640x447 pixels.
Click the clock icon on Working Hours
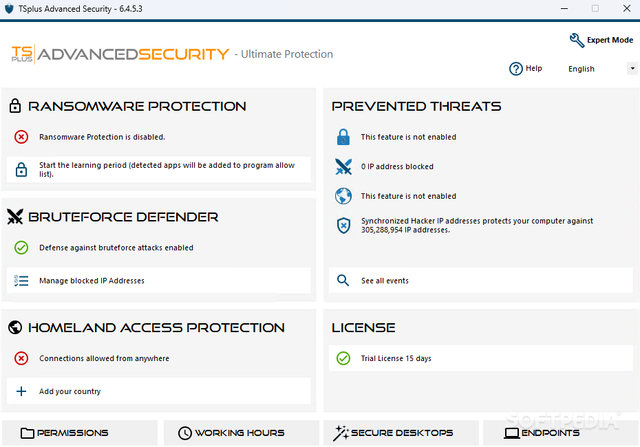(x=185, y=433)
